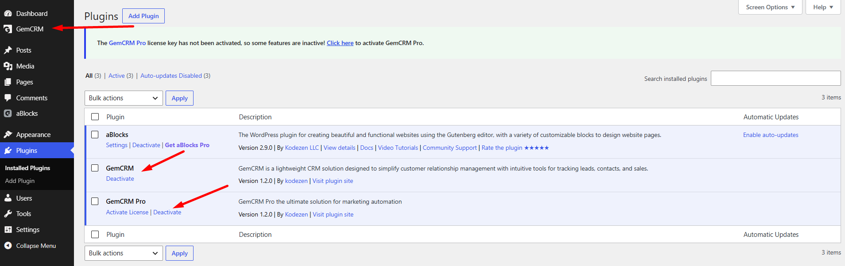Click the 'Click here' license activation link

340,43
